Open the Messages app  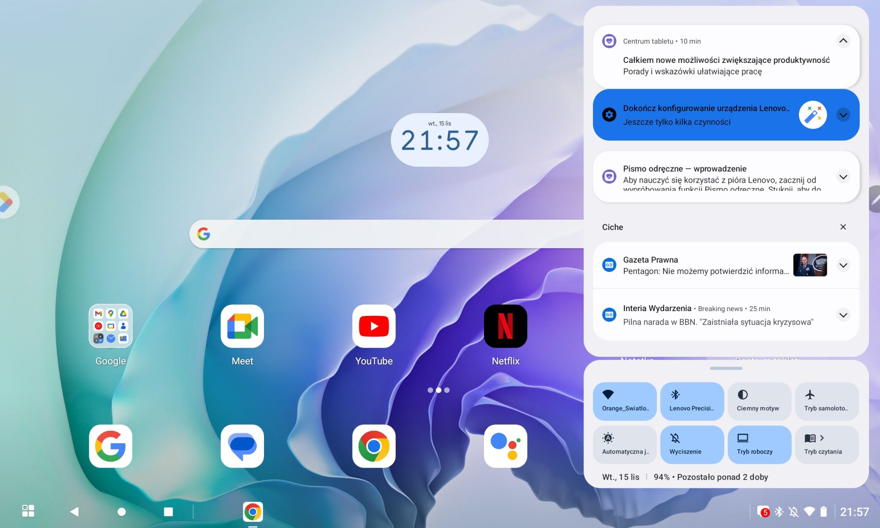[242, 446]
